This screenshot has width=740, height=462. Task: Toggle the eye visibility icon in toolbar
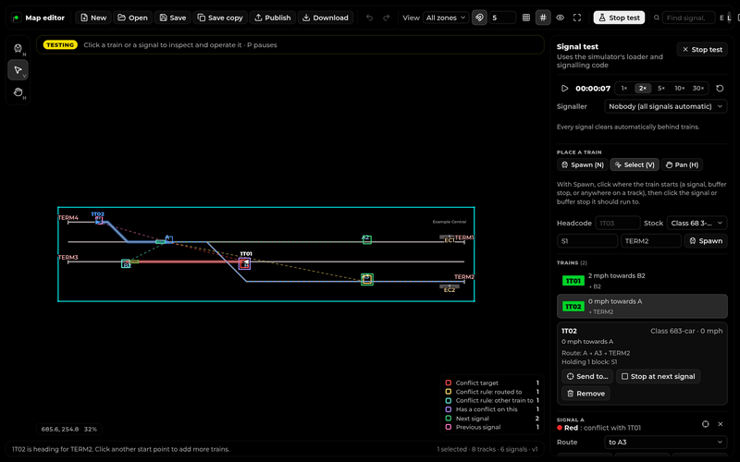(x=561, y=18)
